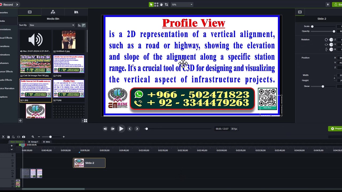Click the node edit tool beside arrow
The width and height of the screenshot is (342, 192).
[x=156, y=5]
